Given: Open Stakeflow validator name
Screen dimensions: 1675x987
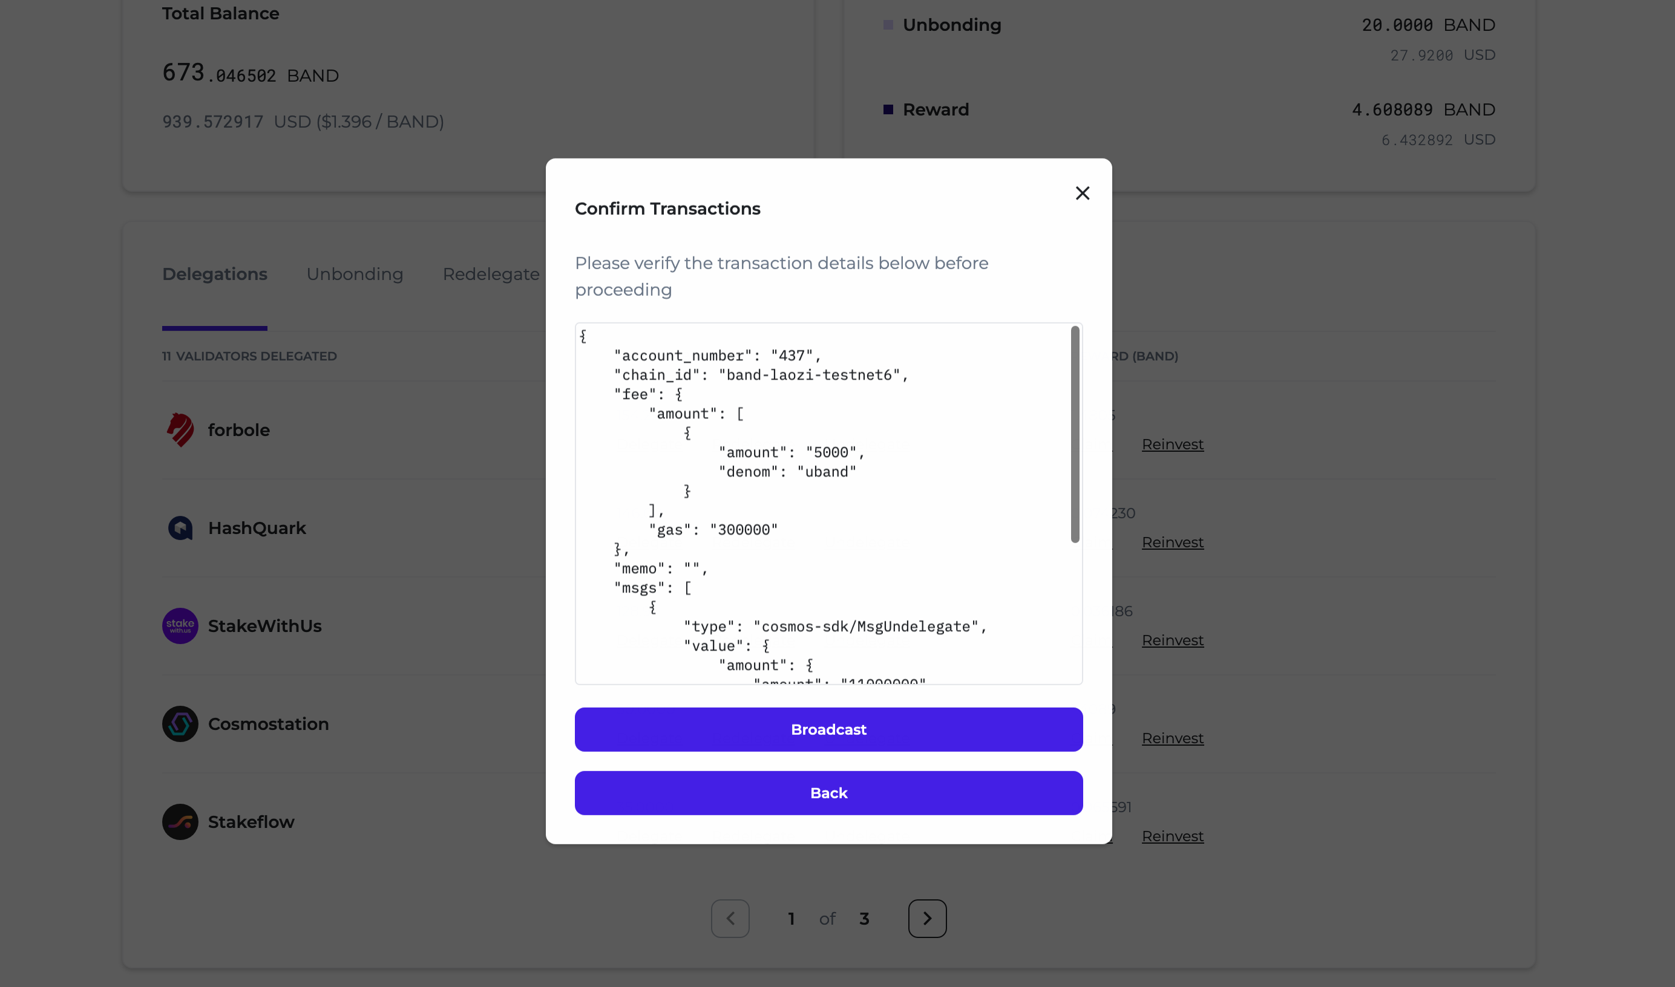Looking at the screenshot, I should pos(251,822).
